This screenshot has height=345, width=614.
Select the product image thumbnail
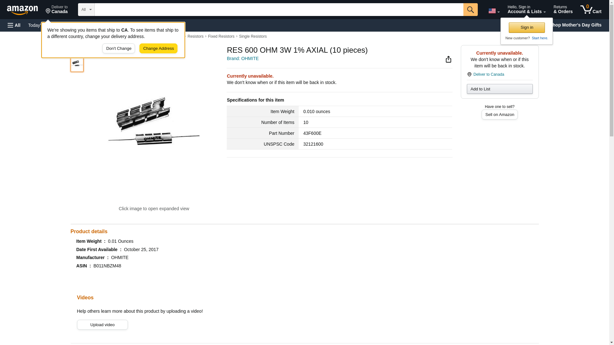click(77, 63)
